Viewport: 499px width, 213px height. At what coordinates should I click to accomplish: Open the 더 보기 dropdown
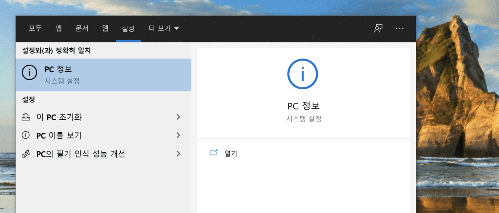click(164, 28)
